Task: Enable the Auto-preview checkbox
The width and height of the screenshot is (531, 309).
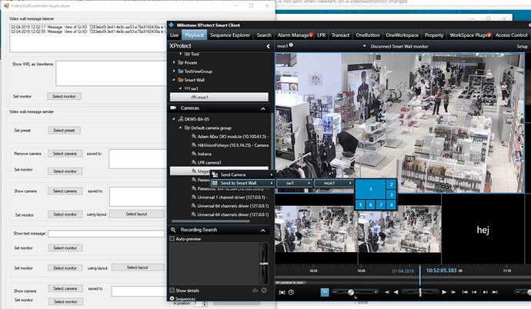Action: pos(172,239)
